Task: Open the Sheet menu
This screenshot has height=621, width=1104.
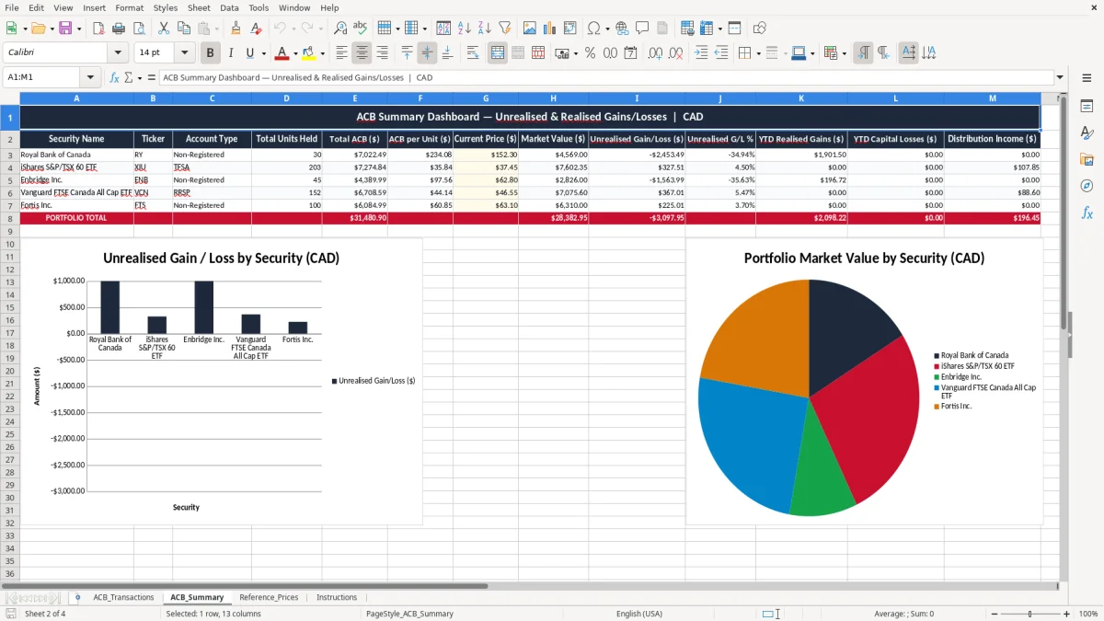Action: tap(199, 7)
